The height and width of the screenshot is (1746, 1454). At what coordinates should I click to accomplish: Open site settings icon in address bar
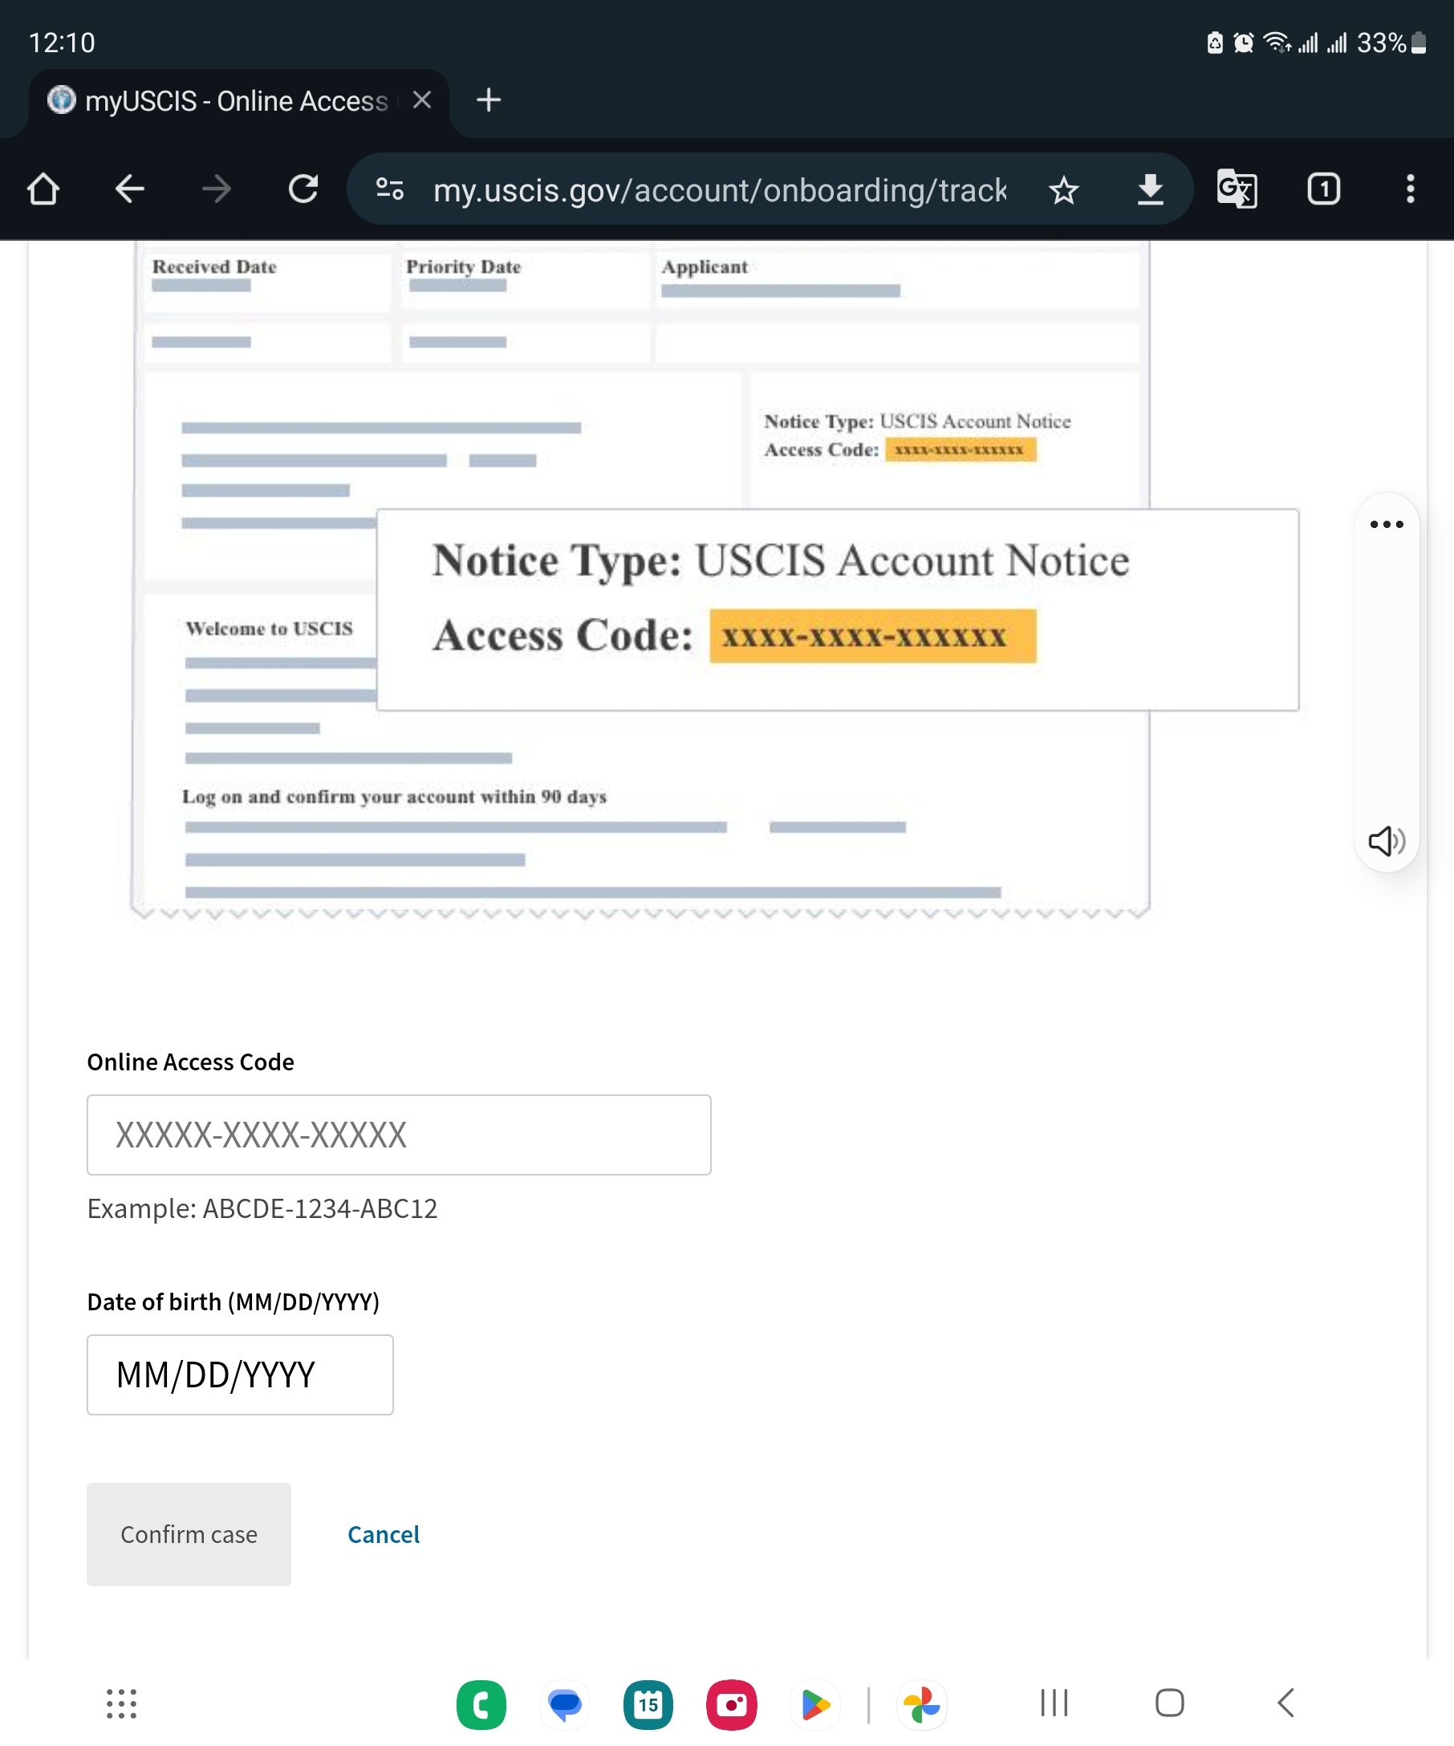pos(390,189)
